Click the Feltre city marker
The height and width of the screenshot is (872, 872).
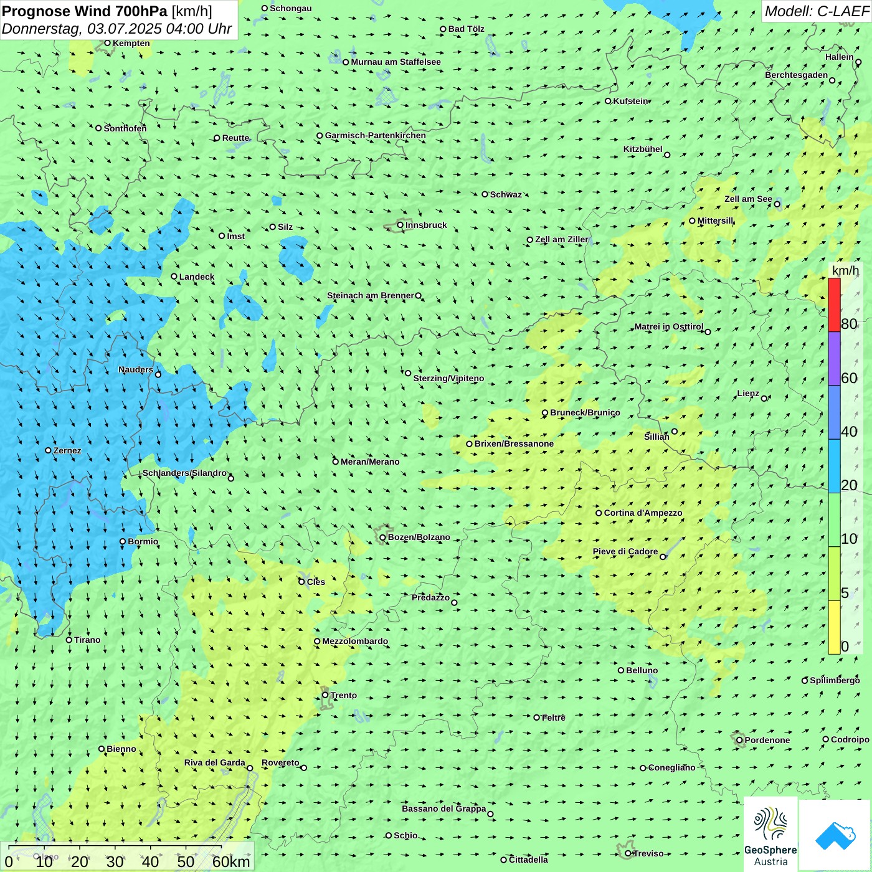[x=537, y=718]
